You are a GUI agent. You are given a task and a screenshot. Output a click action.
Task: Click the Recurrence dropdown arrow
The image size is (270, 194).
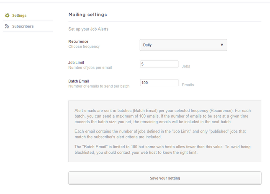pyautogui.click(x=222, y=45)
